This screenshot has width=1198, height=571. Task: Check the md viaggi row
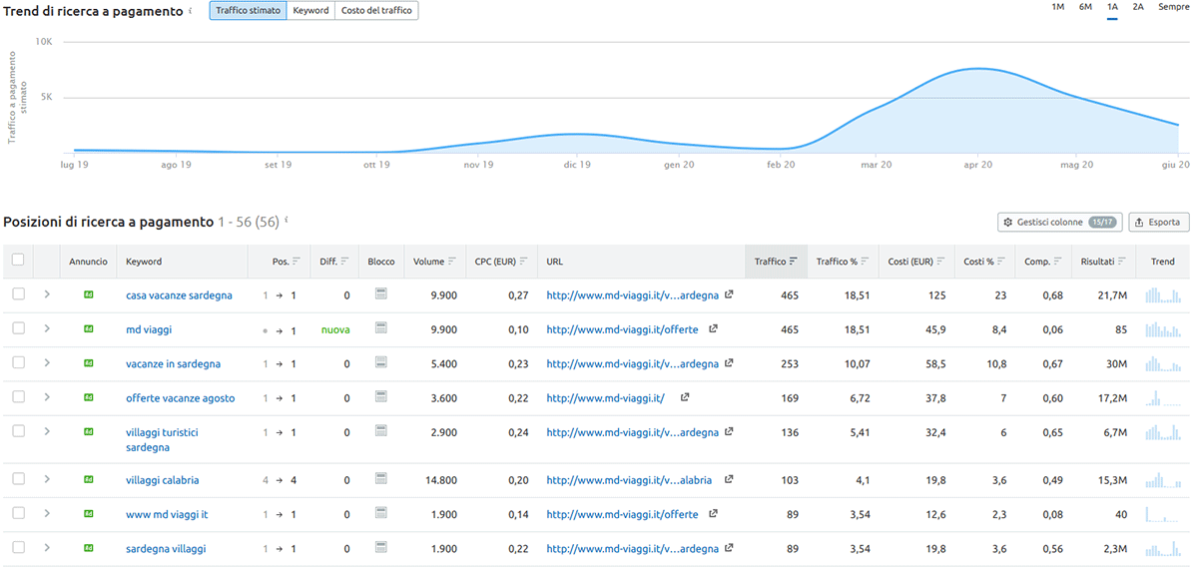tap(18, 328)
